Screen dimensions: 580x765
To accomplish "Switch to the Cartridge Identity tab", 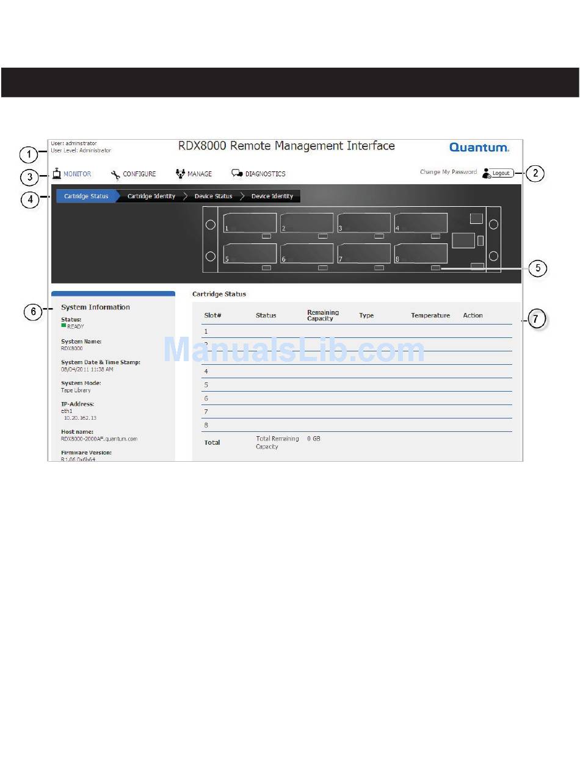I will 151,196.
